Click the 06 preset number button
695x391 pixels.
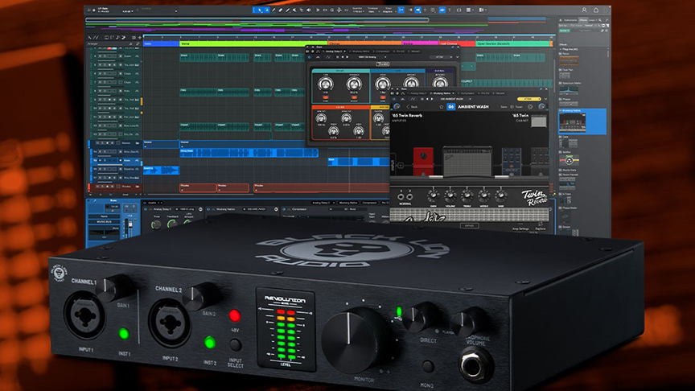450,107
